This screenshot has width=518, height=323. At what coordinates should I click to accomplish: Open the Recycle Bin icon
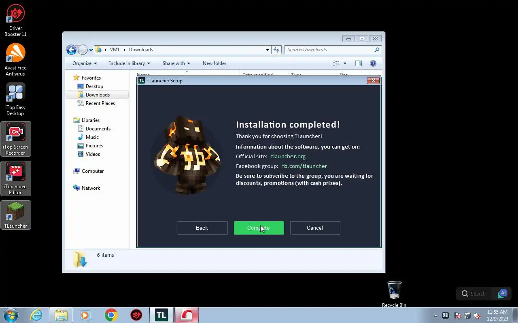[394, 294]
